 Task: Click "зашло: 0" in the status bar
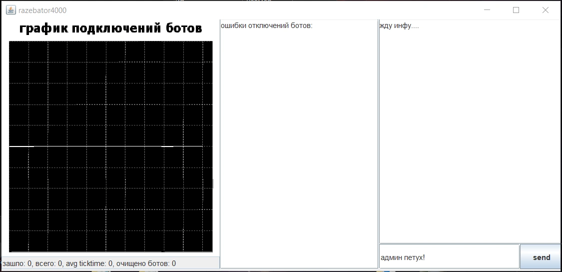17,263
